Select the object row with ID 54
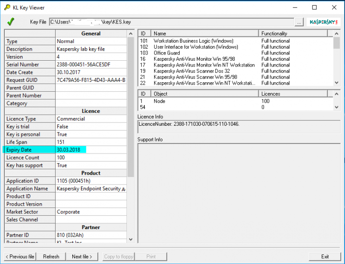Screen dimensions: 345x264 [235, 107]
